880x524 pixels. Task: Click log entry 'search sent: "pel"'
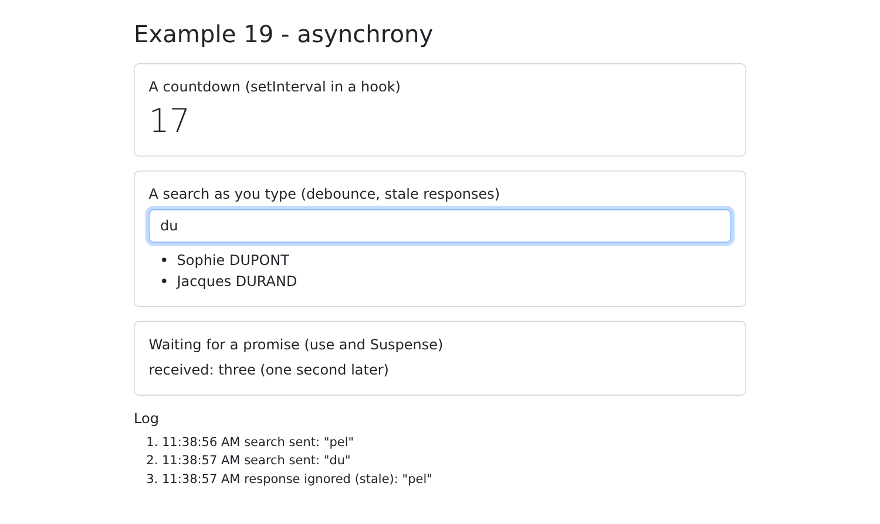[x=258, y=442]
